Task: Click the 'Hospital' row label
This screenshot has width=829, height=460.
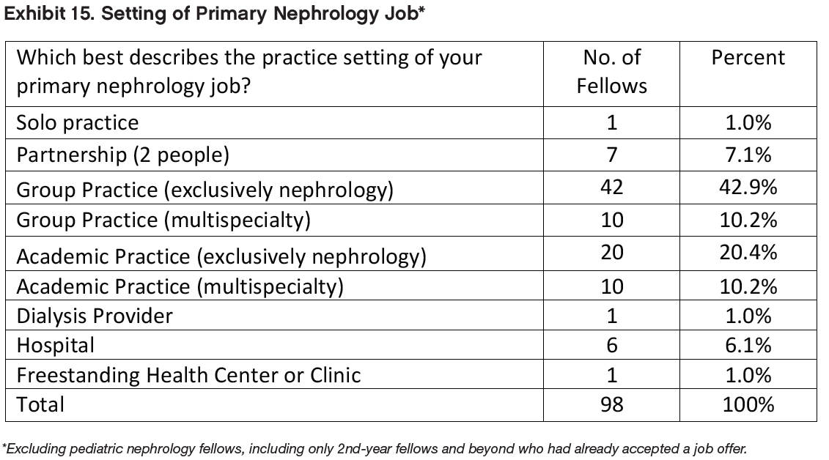Action: (x=56, y=345)
